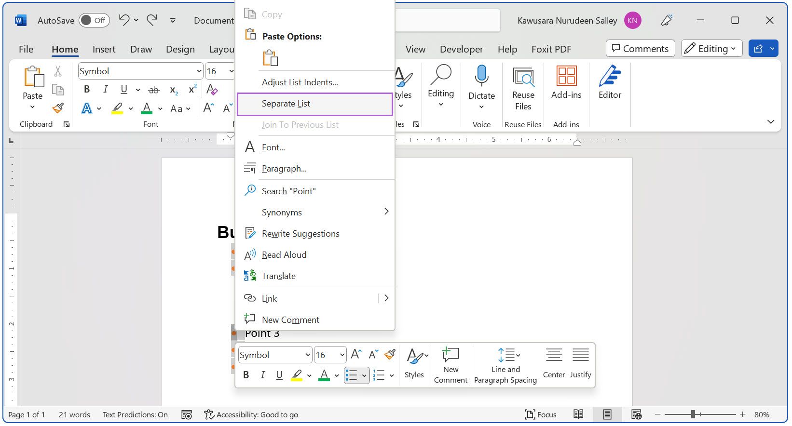Apply strikethrough formatting from ribbon

(x=154, y=90)
